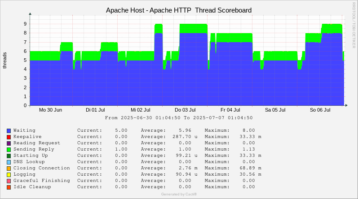Click the 'threads' y-axis label
Viewport: 358px width, 199px height.
point(4,61)
